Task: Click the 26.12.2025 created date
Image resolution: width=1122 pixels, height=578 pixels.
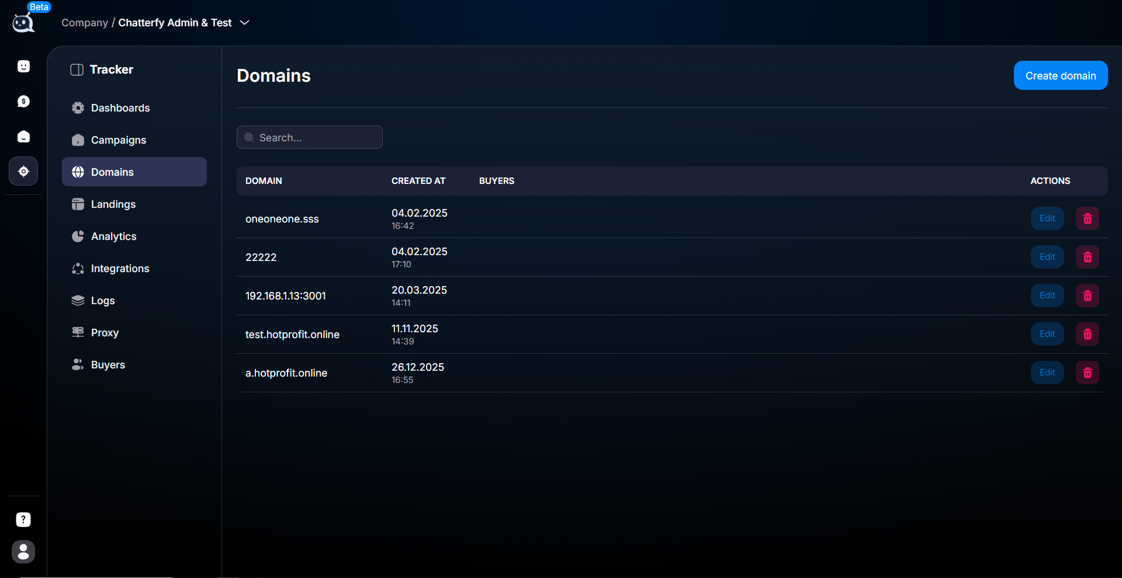Action: pyautogui.click(x=418, y=367)
